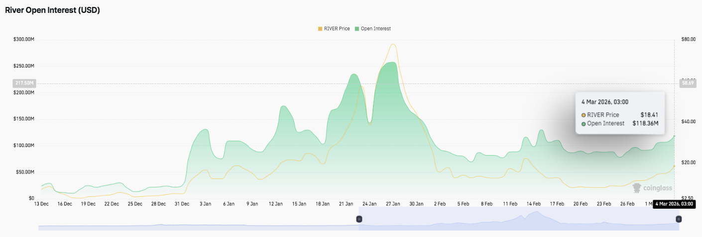Click the 4 Mar 2026, 03:00 date label
Screen dimensions: 702x237
click(674, 204)
